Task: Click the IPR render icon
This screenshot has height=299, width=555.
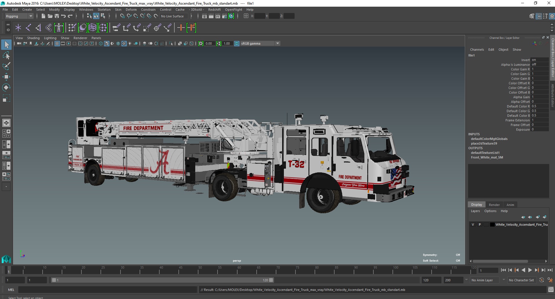Action: (x=218, y=16)
